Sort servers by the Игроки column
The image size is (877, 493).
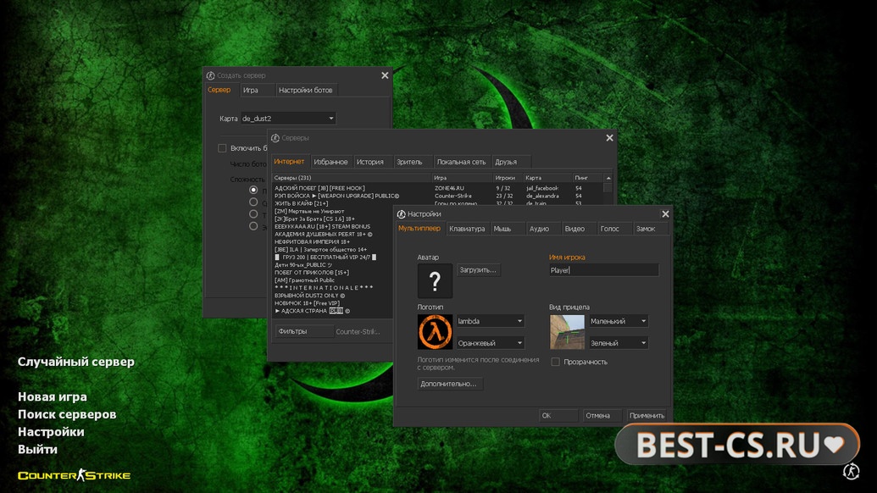508,178
